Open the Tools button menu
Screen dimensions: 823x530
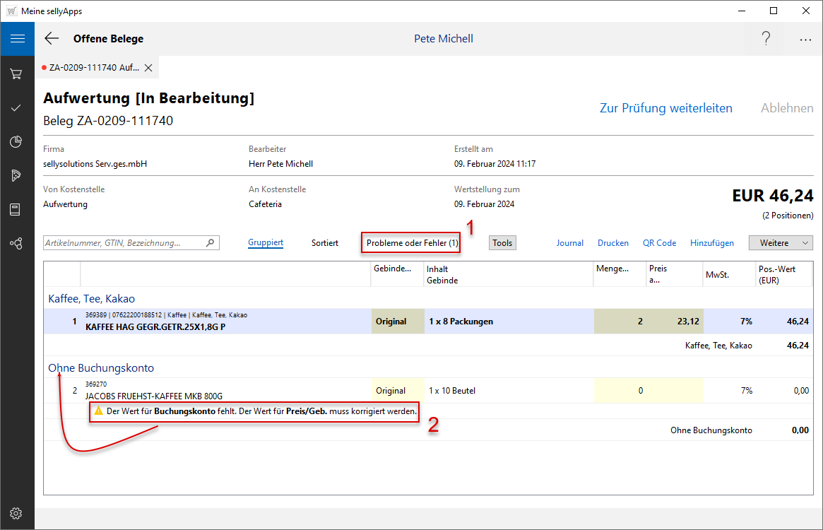[502, 243]
